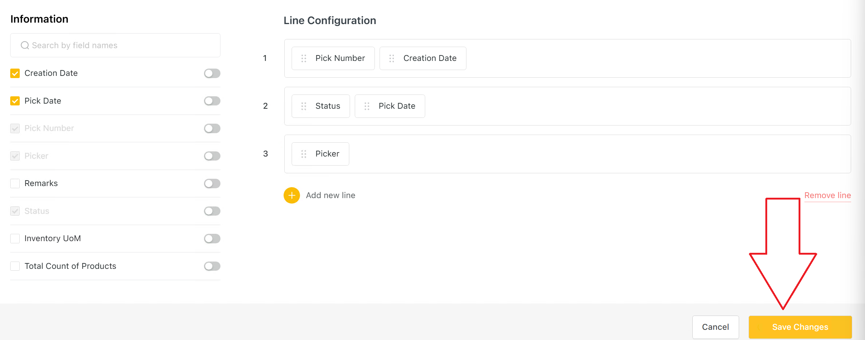Check the Remarks checkbox
The height and width of the screenshot is (340, 865).
(15, 183)
